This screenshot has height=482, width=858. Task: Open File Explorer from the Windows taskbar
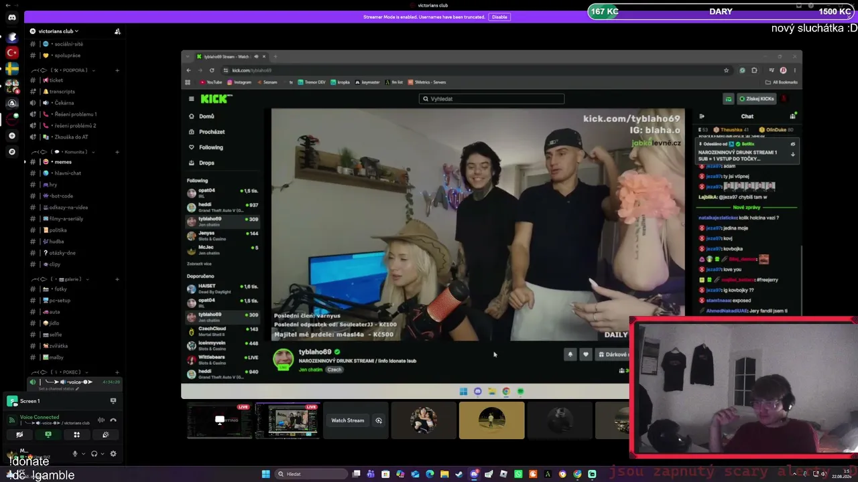click(444, 474)
